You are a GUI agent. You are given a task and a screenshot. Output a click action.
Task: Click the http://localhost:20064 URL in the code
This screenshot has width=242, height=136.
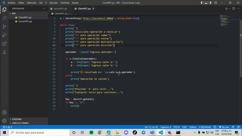point(98,19)
